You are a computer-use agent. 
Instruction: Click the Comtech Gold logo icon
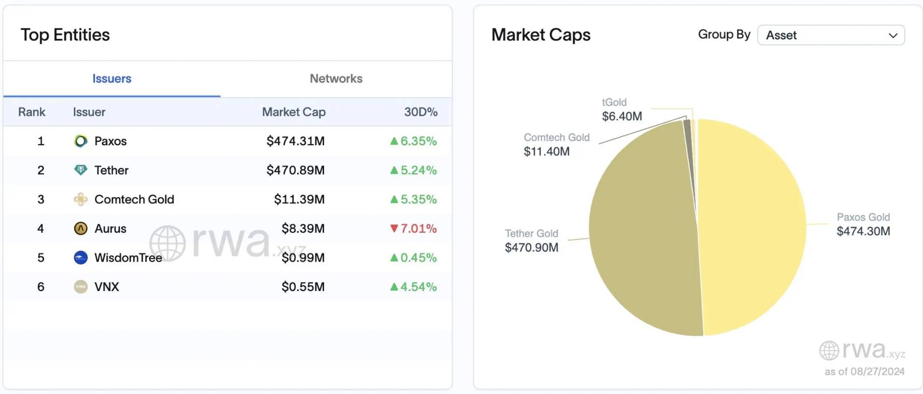click(81, 199)
